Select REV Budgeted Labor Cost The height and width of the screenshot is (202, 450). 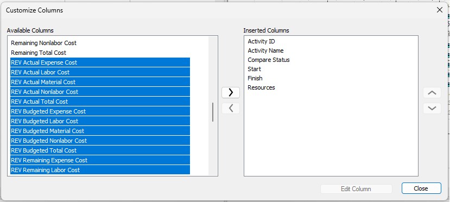[x=100, y=121]
